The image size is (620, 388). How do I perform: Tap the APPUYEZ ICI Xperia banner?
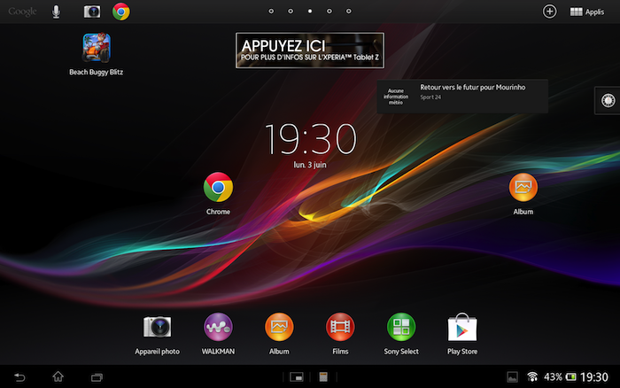pyautogui.click(x=310, y=50)
